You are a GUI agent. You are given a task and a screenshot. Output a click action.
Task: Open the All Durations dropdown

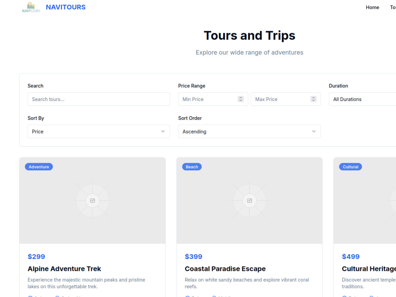click(362, 99)
